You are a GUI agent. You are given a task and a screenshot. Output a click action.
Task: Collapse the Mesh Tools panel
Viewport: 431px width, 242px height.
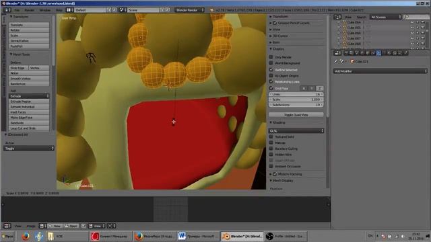(x=11, y=54)
